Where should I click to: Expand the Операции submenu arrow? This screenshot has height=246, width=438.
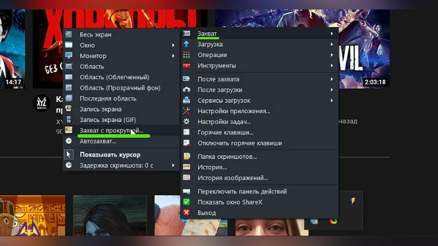point(332,55)
